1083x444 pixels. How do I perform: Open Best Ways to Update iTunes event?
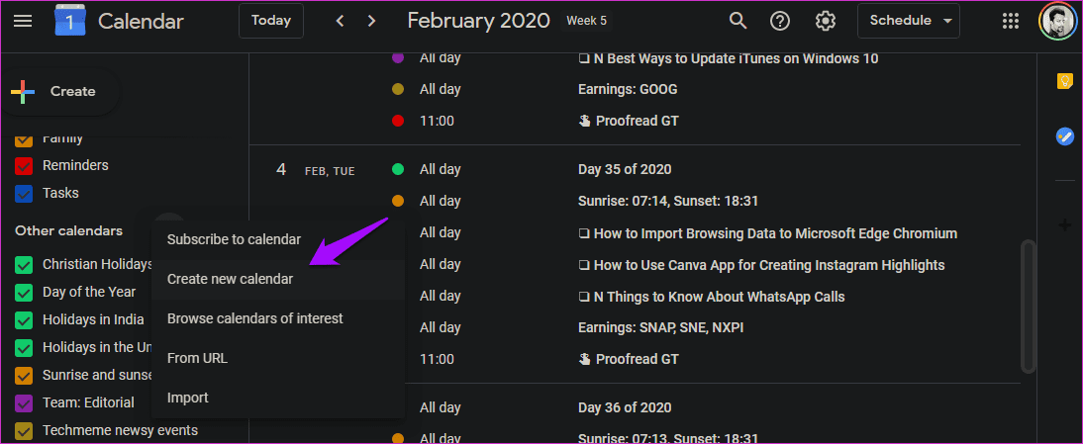[x=728, y=58]
